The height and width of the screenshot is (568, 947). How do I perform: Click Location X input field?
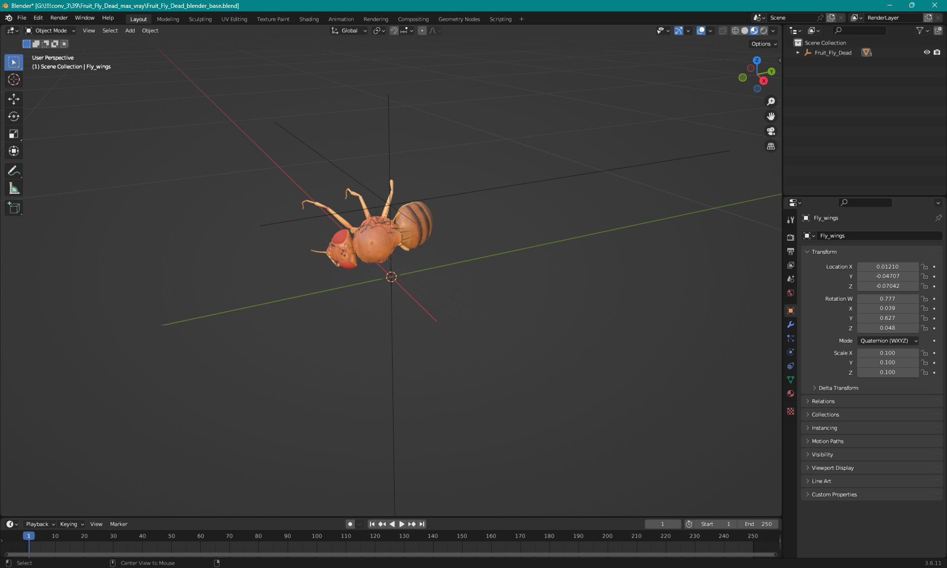[x=887, y=266]
